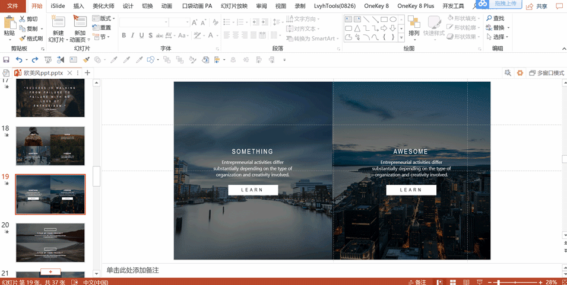Click the Save icon in quick access toolbar
Image resolution: width=567 pixels, height=285 pixels.
(6, 59)
